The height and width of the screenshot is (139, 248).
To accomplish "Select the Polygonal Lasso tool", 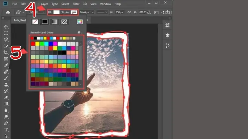I will [6, 39].
